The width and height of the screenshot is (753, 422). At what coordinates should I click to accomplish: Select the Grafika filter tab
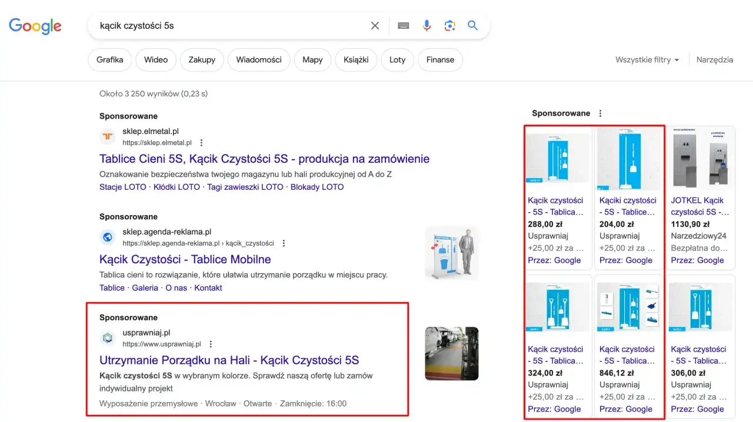(110, 60)
